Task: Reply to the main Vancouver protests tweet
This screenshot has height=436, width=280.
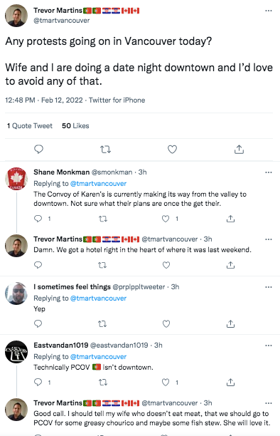Action: pos(38,150)
